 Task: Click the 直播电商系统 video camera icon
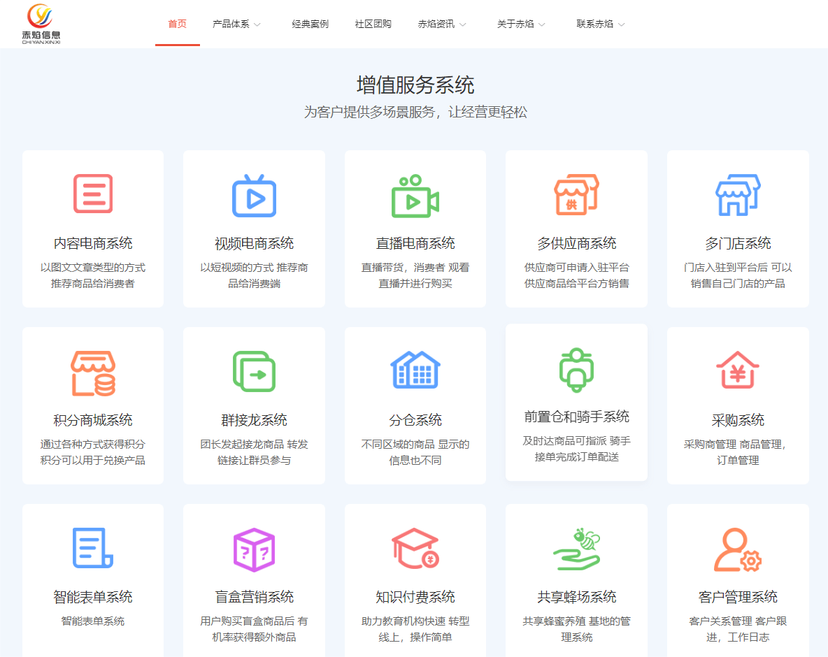[x=415, y=196]
